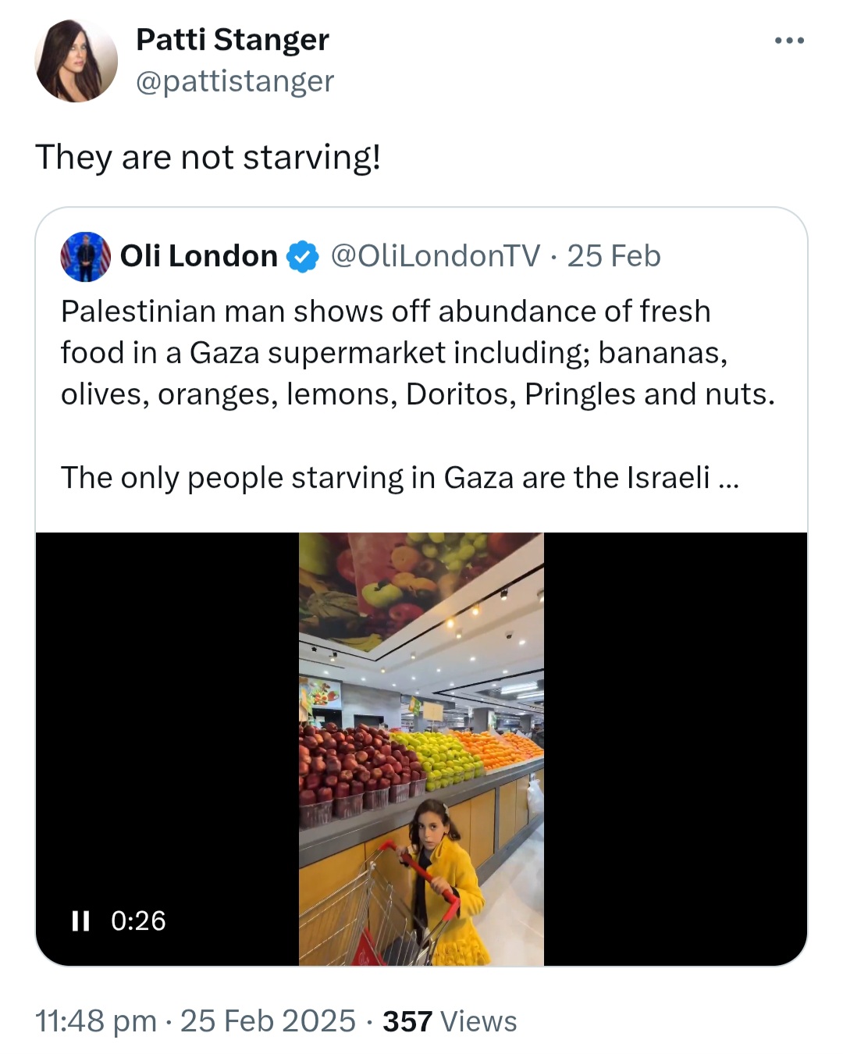This screenshot has width=843, height=1054.
Task: Click the quoted tweet's 25 Feb date
Action: [x=614, y=256]
